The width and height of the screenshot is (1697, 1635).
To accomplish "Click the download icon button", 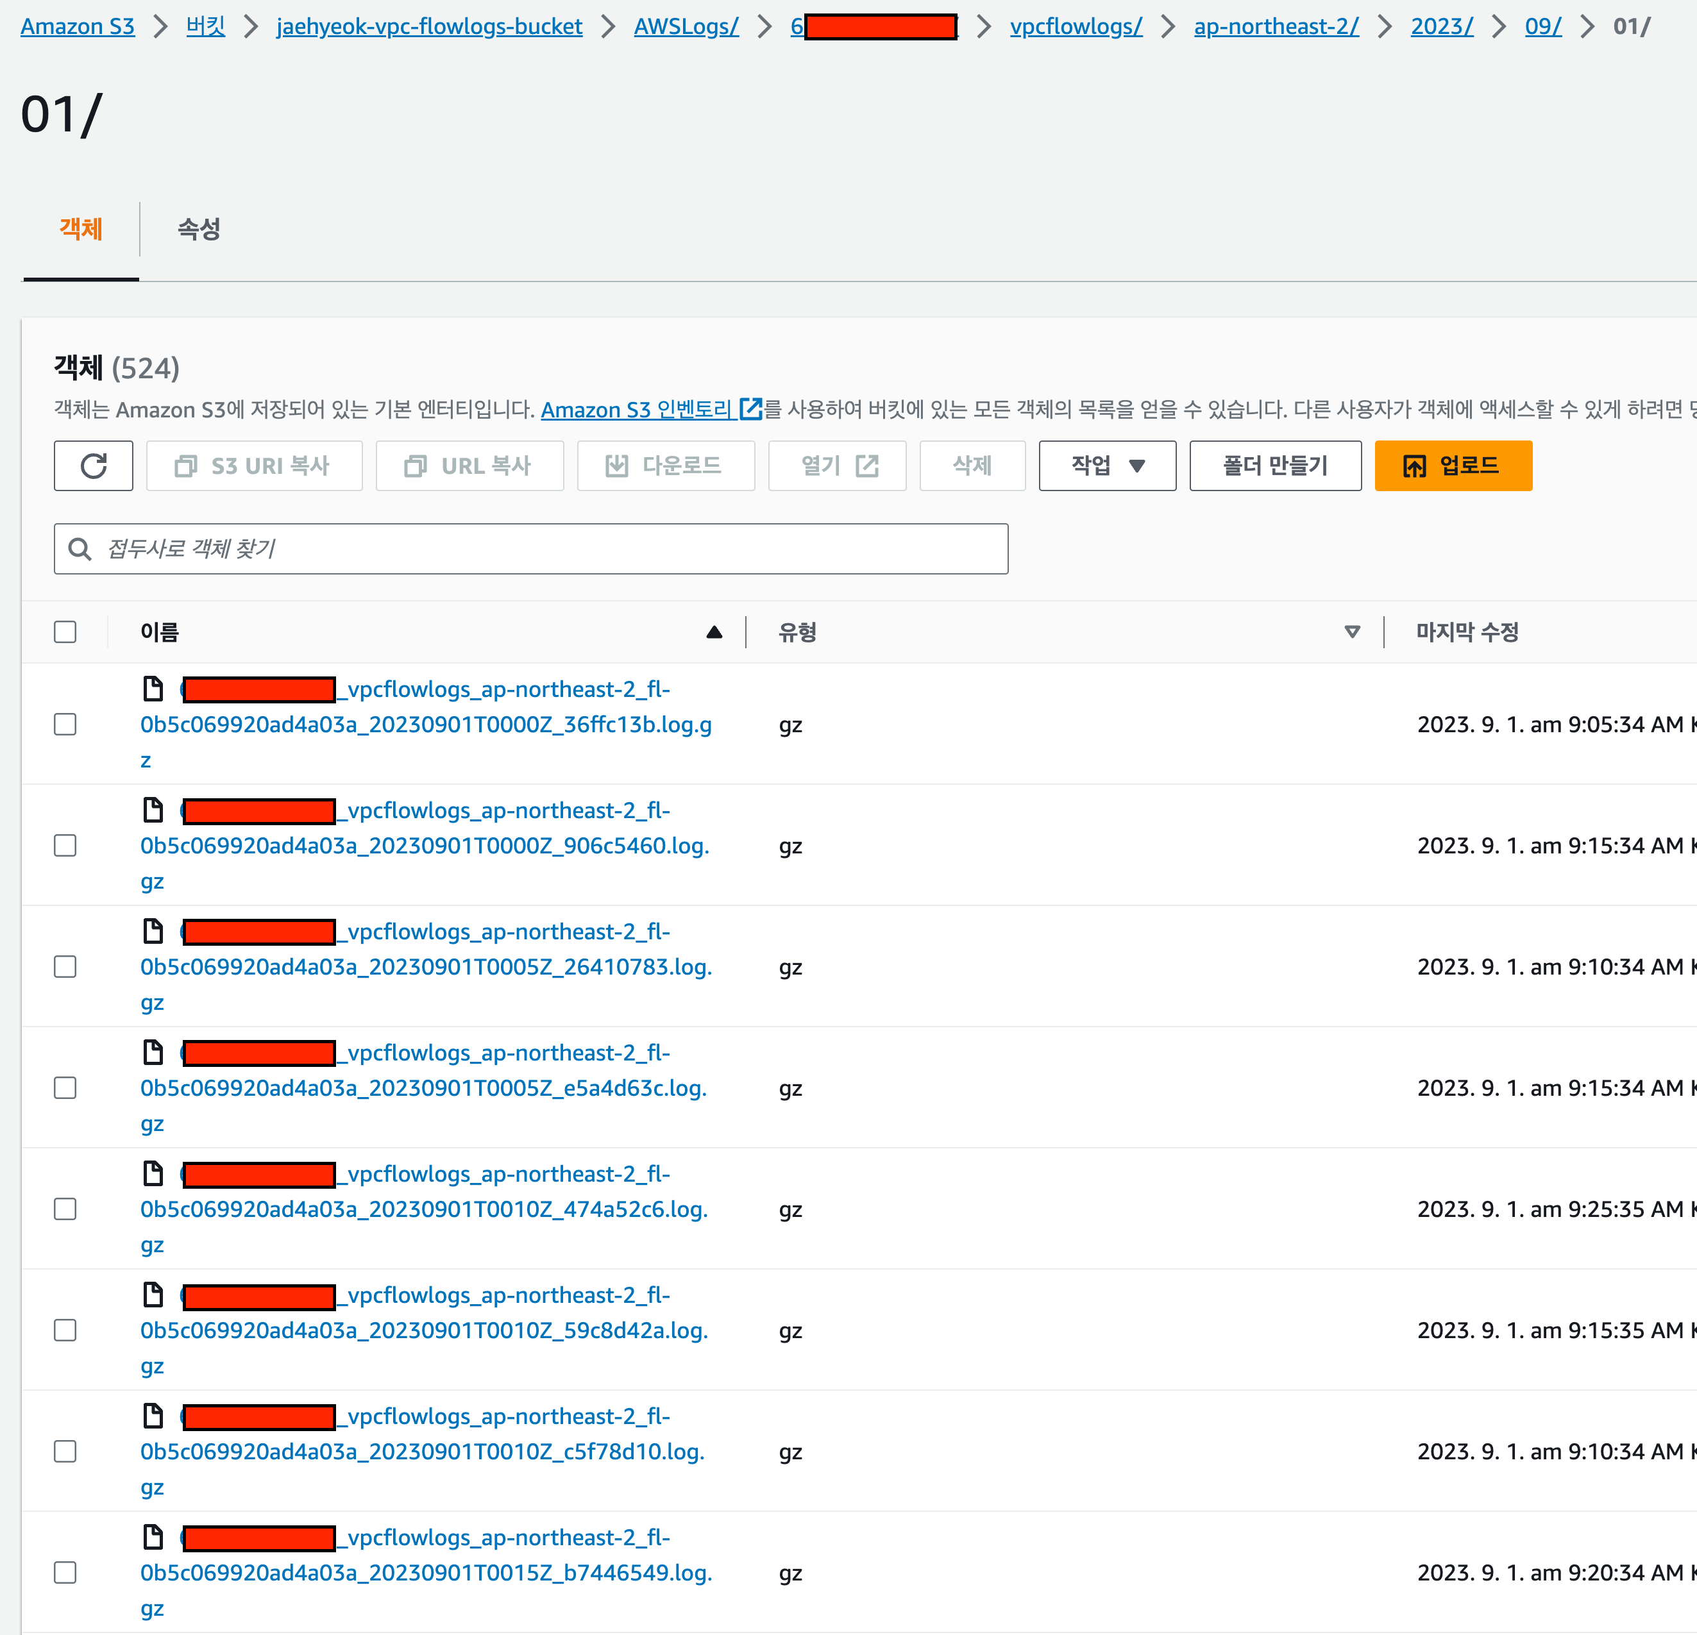I will (x=616, y=467).
